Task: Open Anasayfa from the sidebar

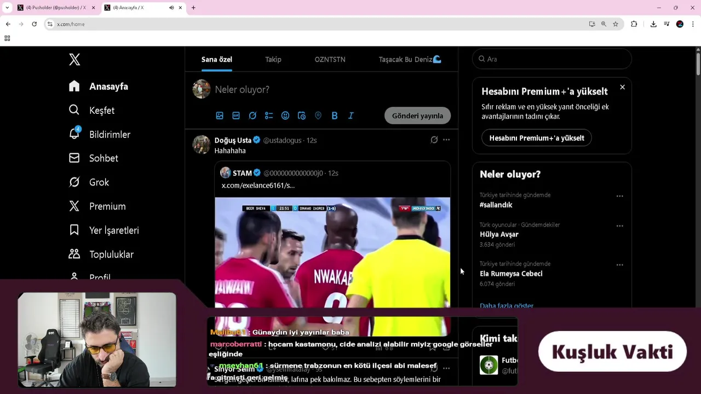Action: 99,86
